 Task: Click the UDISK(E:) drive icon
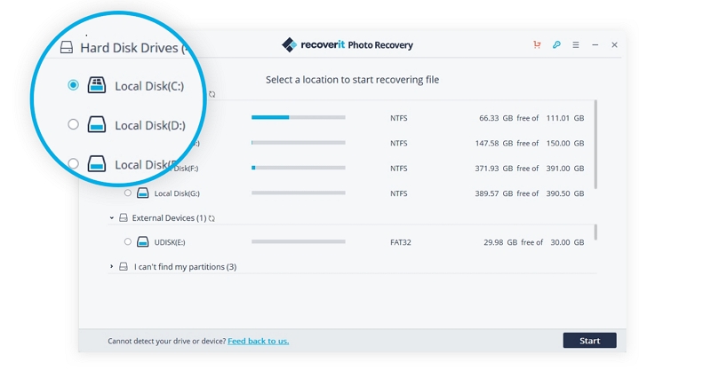coord(143,241)
